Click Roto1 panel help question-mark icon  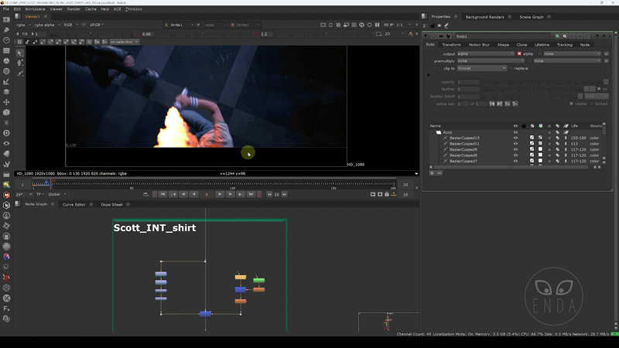pyautogui.click(x=597, y=36)
